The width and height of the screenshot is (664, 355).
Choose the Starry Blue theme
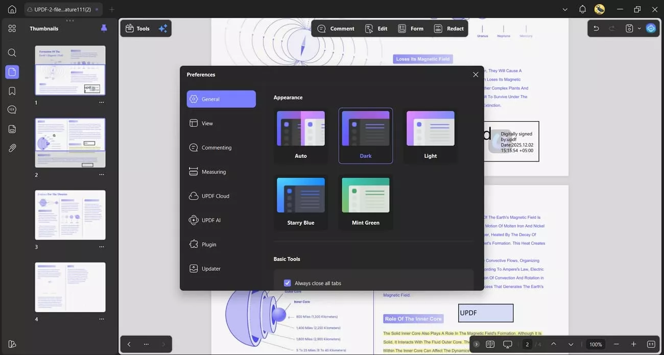pyautogui.click(x=301, y=202)
